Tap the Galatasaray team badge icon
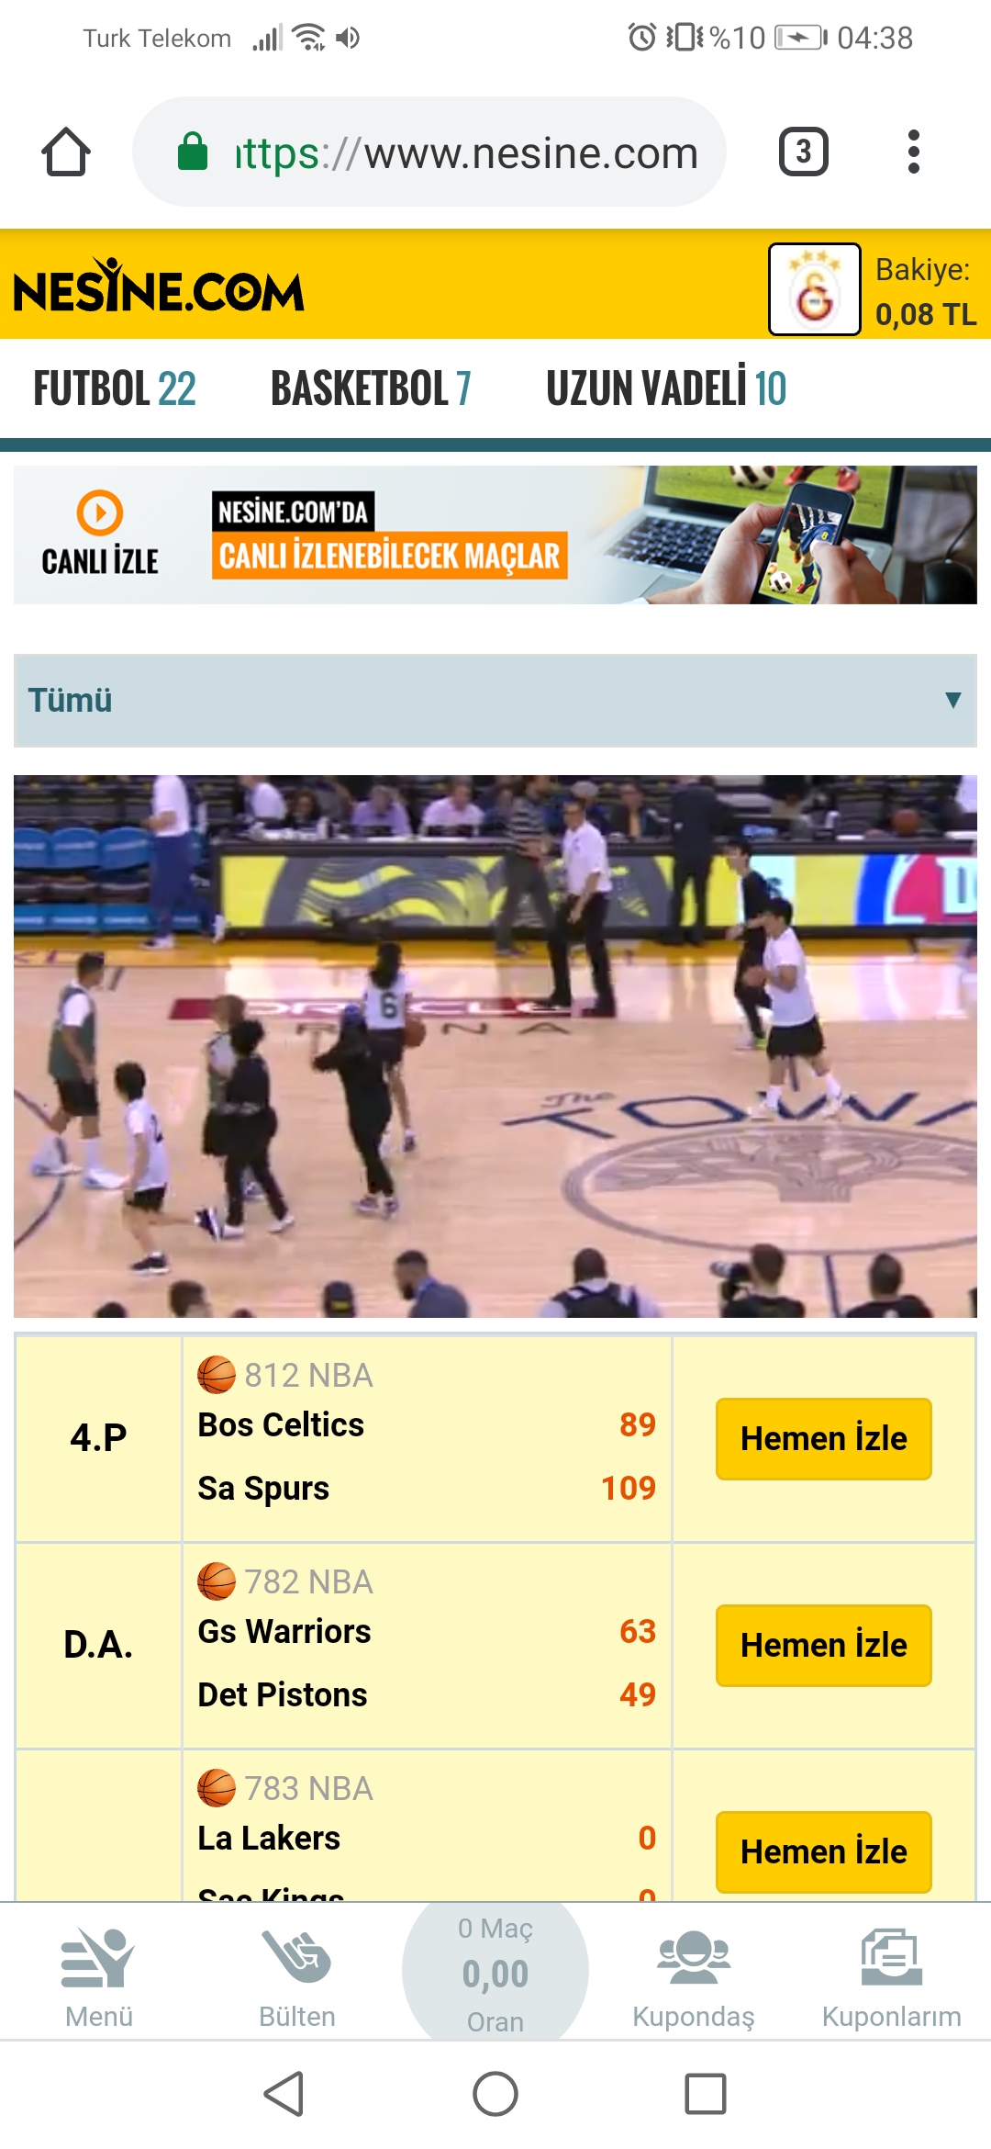 [815, 289]
